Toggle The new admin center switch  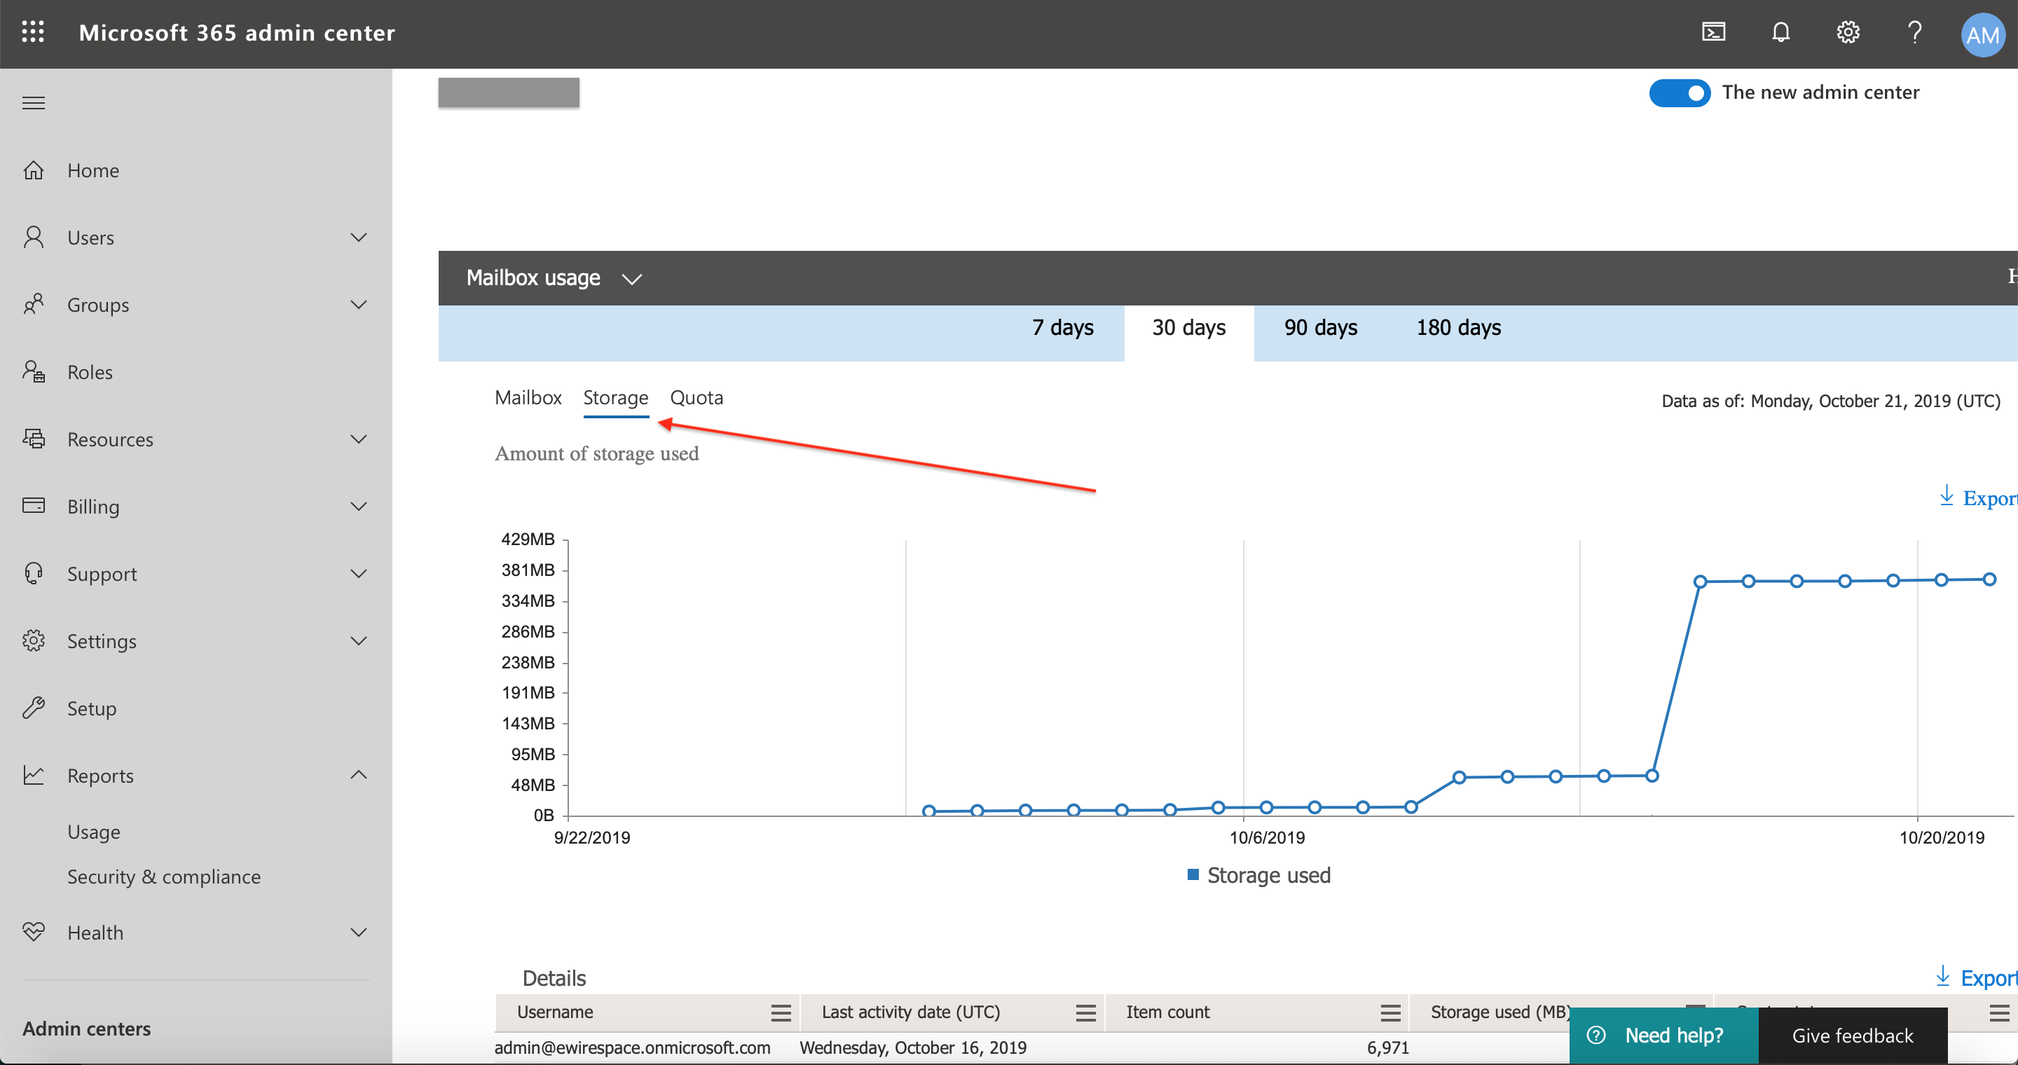(x=1680, y=93)
